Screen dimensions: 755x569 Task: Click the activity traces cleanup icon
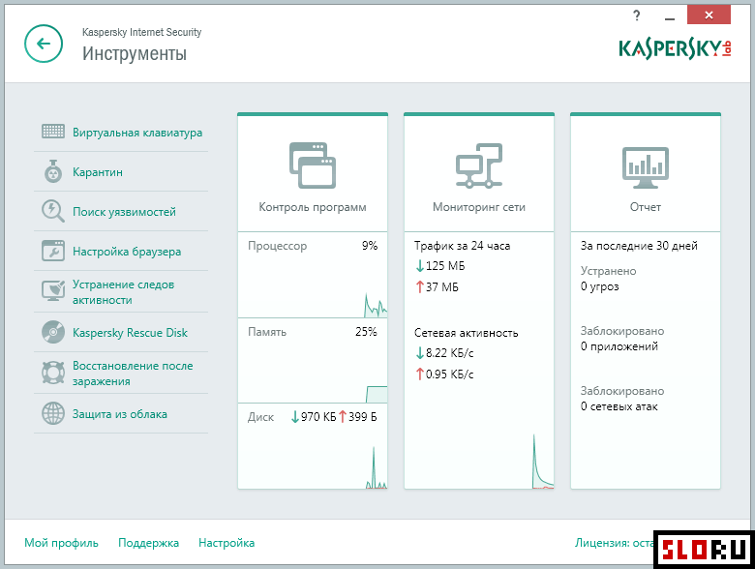pos(53,290)
